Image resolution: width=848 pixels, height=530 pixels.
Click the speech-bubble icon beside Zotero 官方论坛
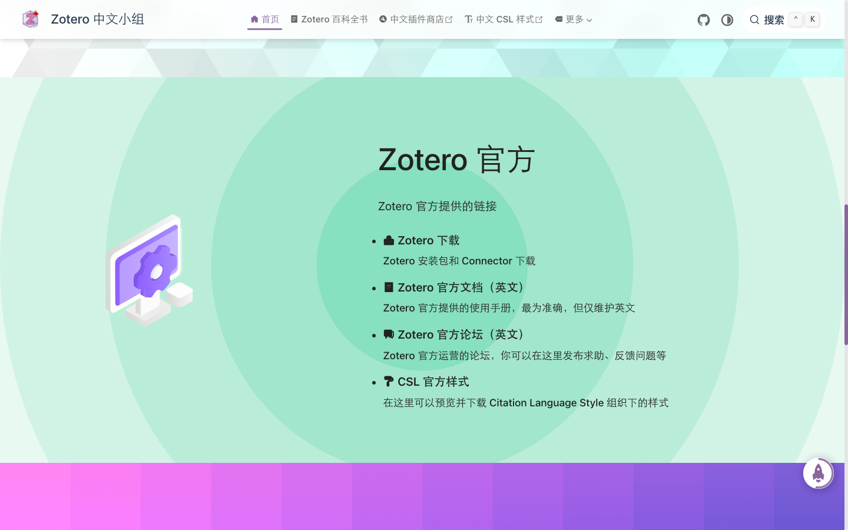388,334
